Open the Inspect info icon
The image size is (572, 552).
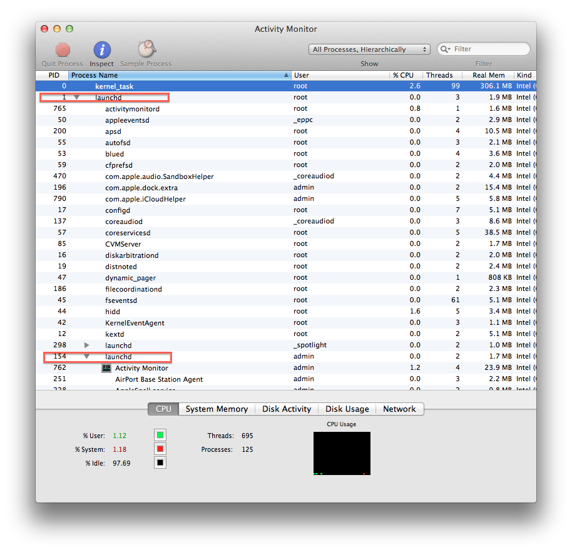tap(102, 49)
